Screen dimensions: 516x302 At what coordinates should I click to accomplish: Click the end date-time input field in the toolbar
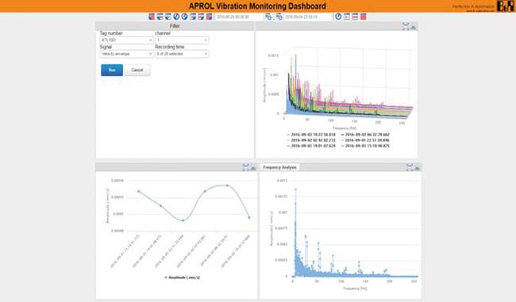tap(308, 17)
